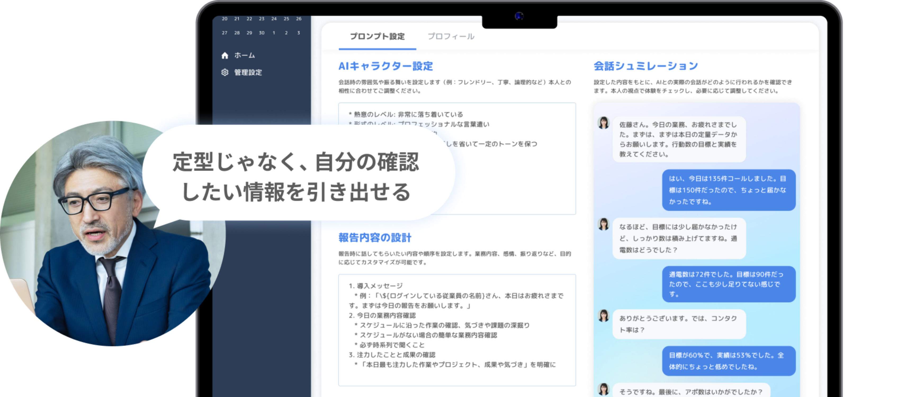The width and height of the screenshot is (916, 397).
Task: Select calendar date 22
Action: [x=249, y=19]
